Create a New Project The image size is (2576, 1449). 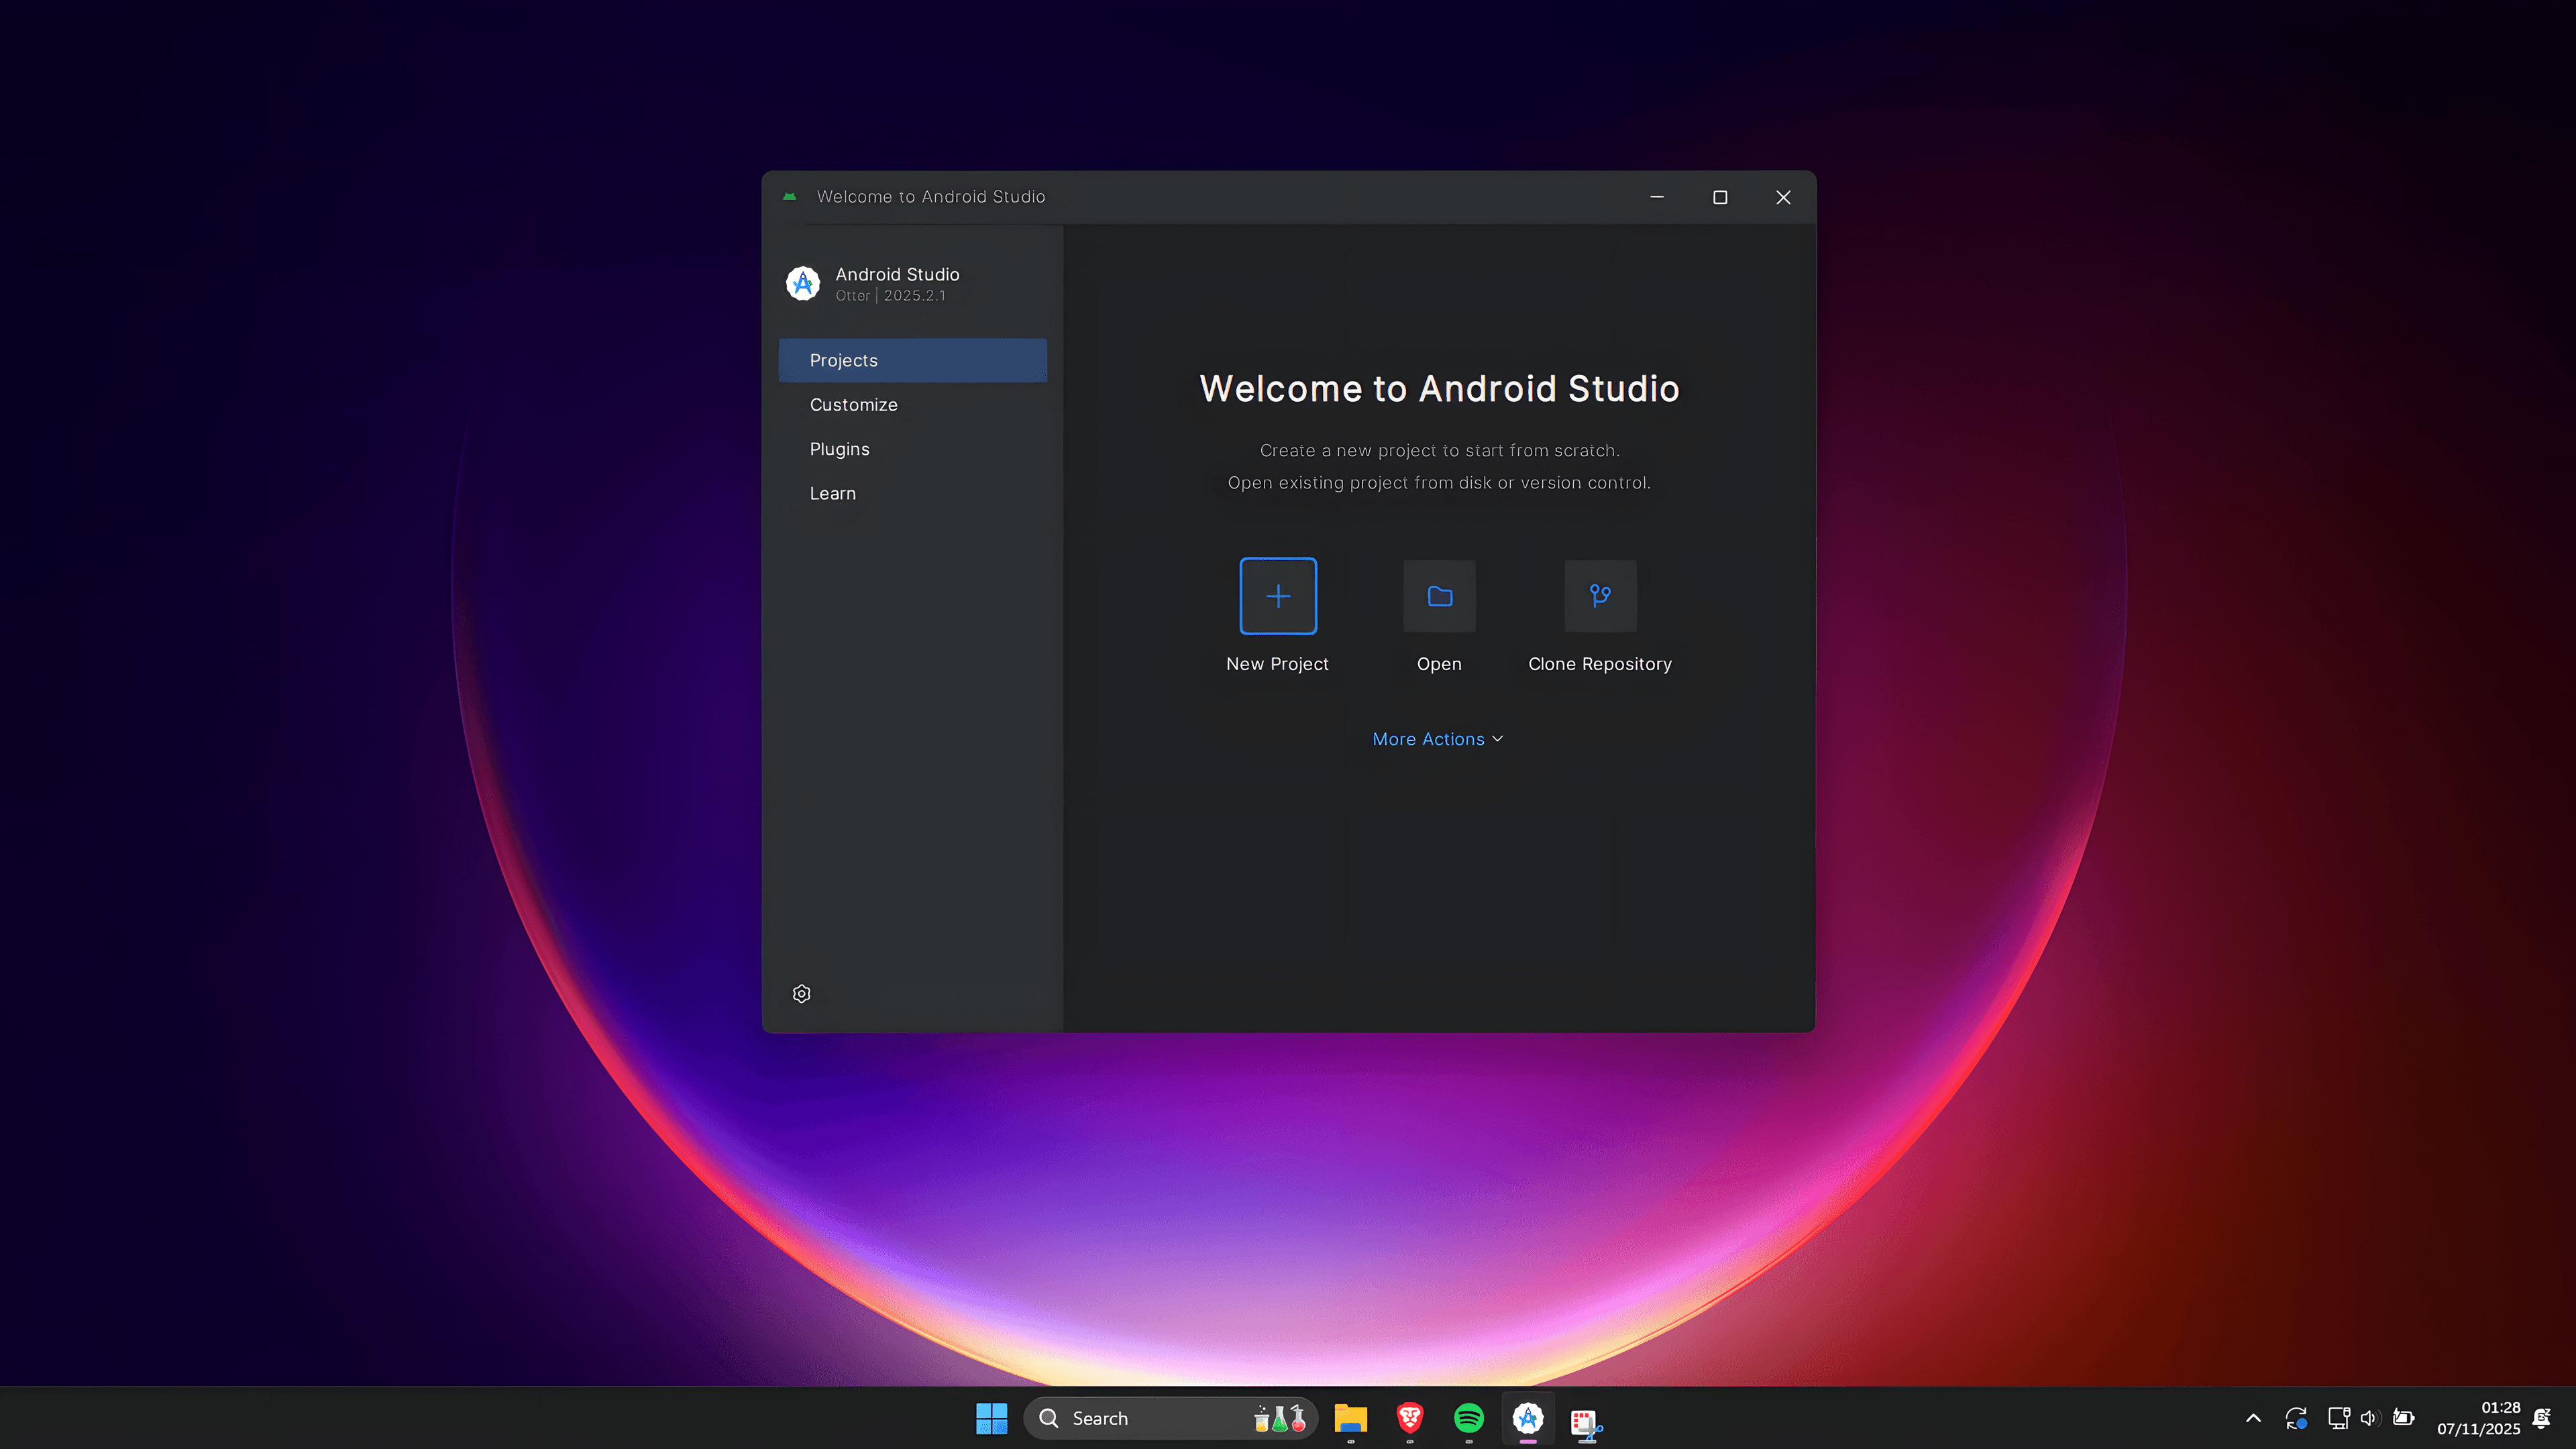pyautogui.click(x=1277, y=596)
